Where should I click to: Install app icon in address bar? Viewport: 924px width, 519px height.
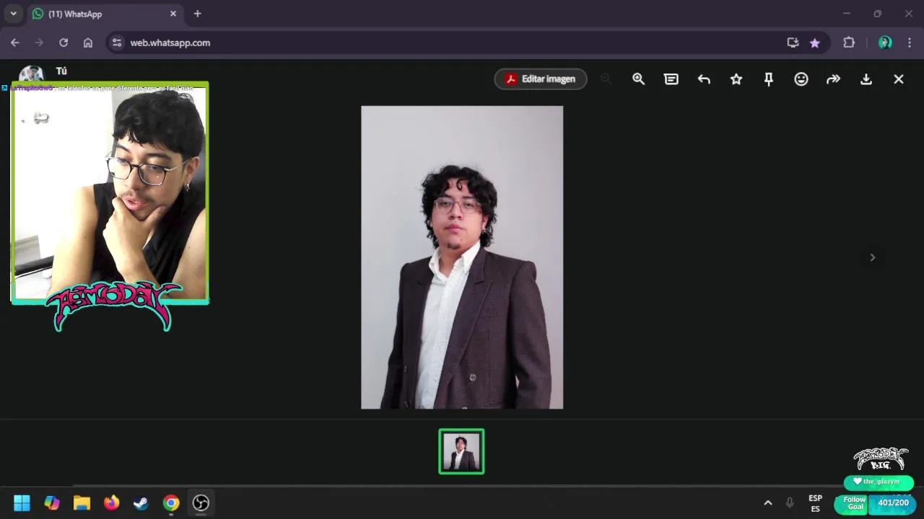(x=793, y=43)
